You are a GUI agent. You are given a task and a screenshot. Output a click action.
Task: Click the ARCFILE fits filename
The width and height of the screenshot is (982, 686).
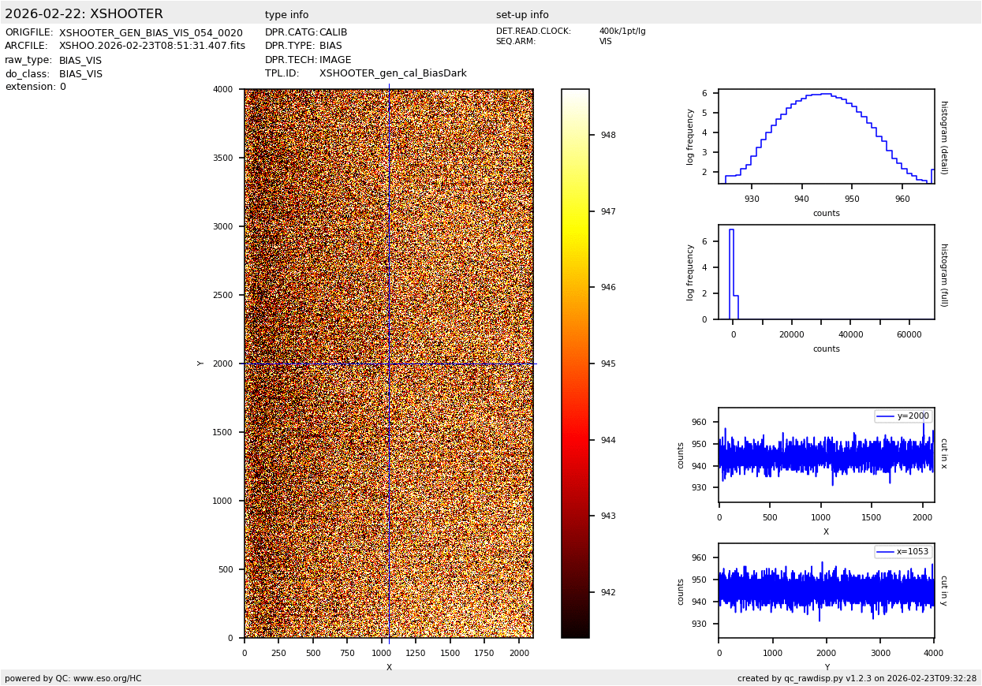[152, 47]
